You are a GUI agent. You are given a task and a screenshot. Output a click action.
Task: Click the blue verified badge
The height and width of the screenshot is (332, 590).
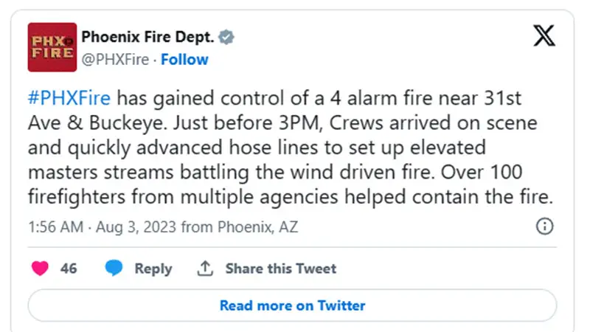point(229,38)
